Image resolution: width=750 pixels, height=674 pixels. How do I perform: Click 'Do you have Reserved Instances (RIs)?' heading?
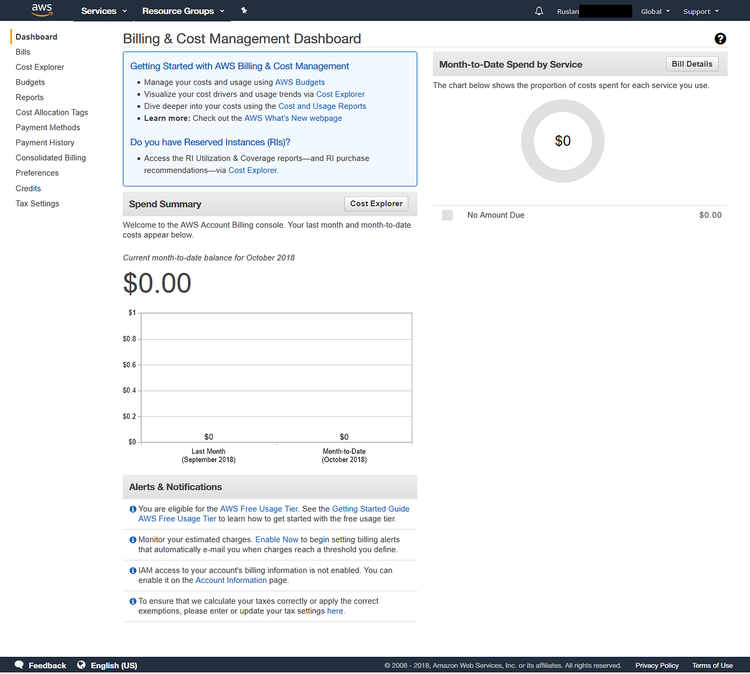point(210,143)
